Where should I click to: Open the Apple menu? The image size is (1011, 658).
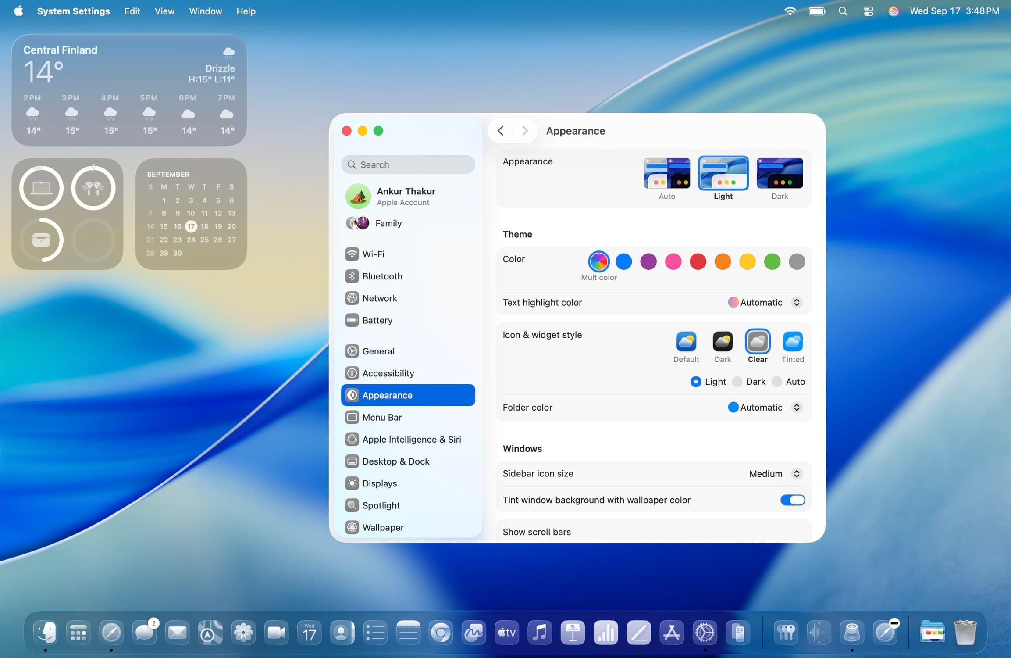click(18, 11)
